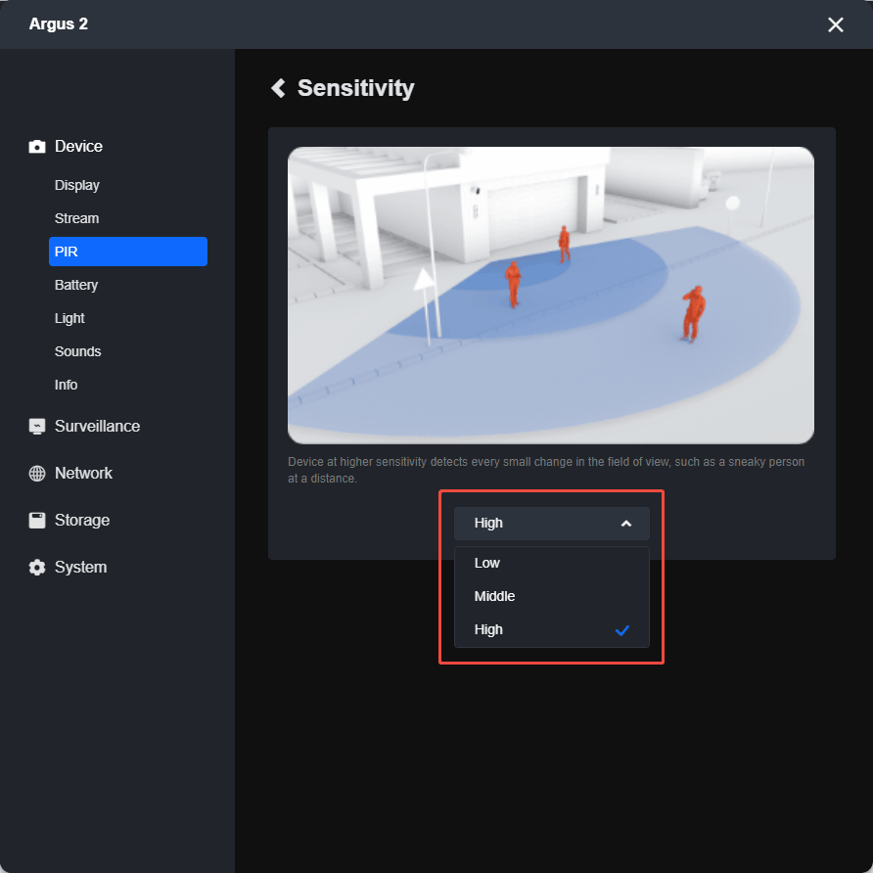
Task: Choose Low sensitivity option
Action: coord(551,563)
